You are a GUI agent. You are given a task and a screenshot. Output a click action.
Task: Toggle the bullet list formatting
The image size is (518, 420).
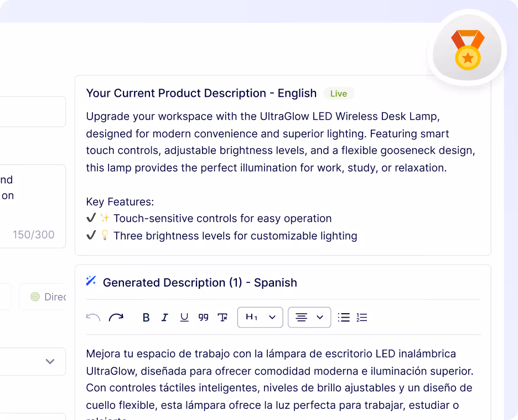pyautogui.click(x=344, y=317)
